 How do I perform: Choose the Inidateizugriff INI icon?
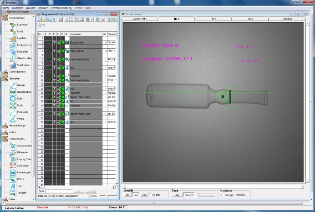13,172
